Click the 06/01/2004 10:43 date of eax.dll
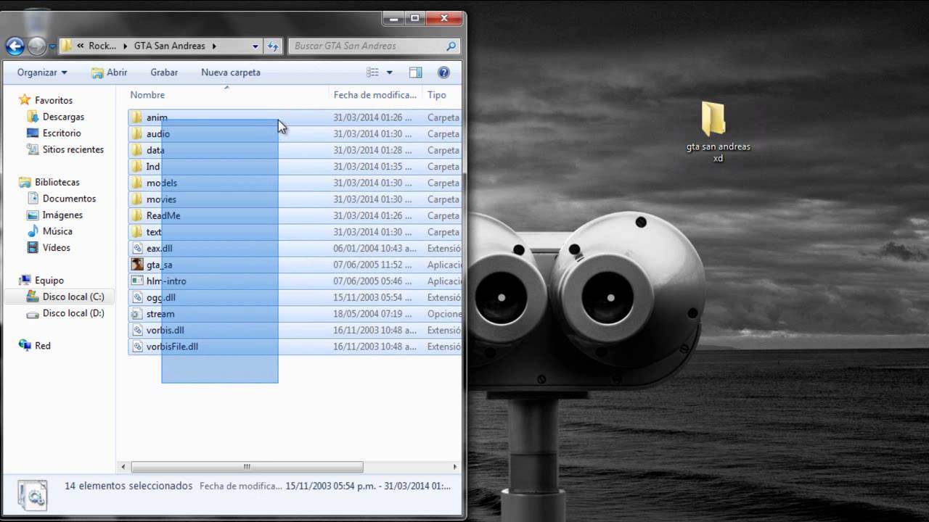 [375, 248]
